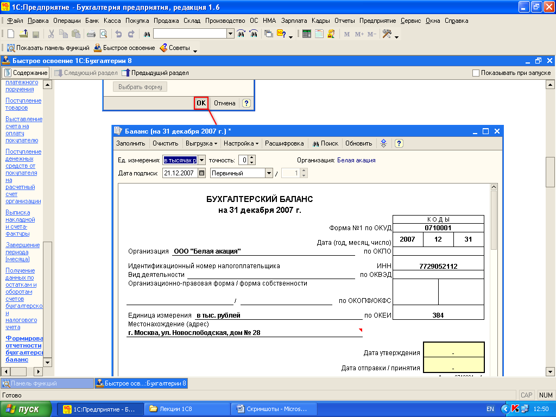Open Завершение периода (месяца) link
Image resolution: width=556 pixels, height=417 pixels.
coord(23,252)
